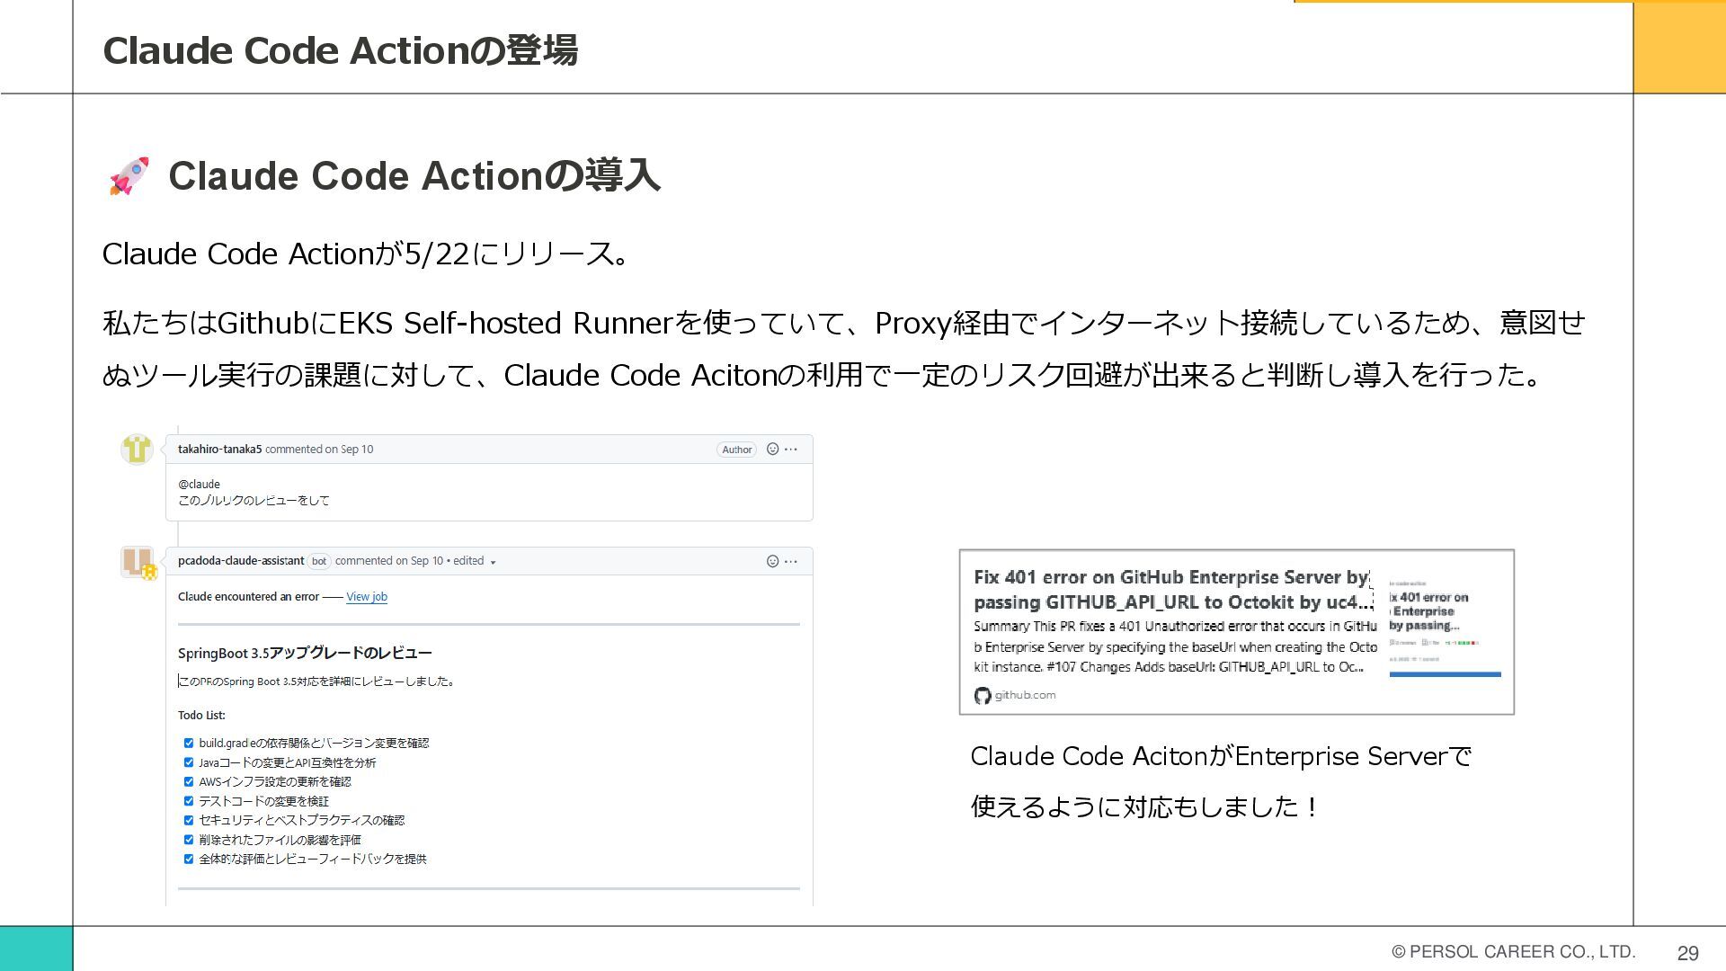Image resolution: width=1726 pixels, height=971 pixels.
Task: Click takahiro-tanaka5's avatar icon
Action: [x=137, y=449]
